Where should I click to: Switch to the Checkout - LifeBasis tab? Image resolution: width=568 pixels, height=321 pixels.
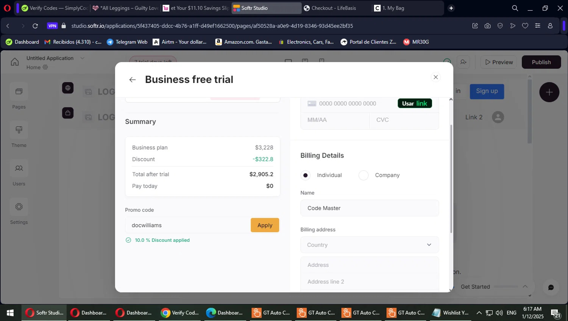coord(336,8)
